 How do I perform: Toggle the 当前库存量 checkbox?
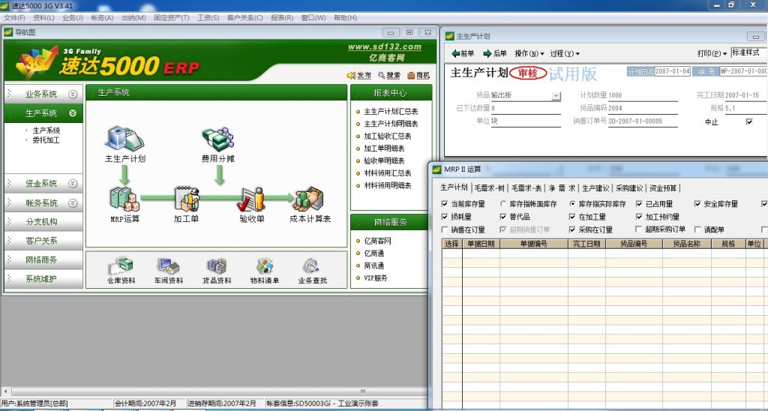tap(445, 204)
